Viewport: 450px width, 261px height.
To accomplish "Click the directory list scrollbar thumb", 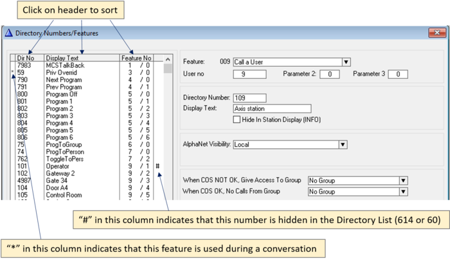I will pyautogui.click(x=168, y=69).
